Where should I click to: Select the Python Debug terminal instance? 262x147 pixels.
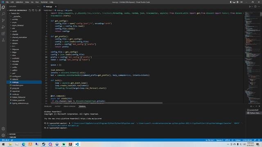point(253,113)
